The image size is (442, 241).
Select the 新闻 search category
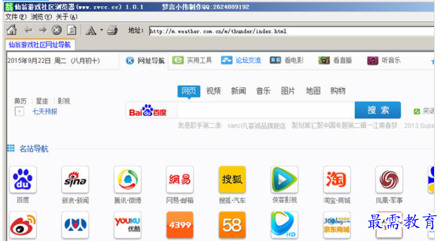[239, 91]
